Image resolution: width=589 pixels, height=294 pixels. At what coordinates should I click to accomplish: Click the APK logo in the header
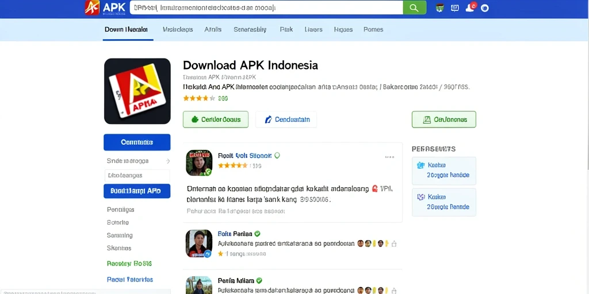pos(105,7)
